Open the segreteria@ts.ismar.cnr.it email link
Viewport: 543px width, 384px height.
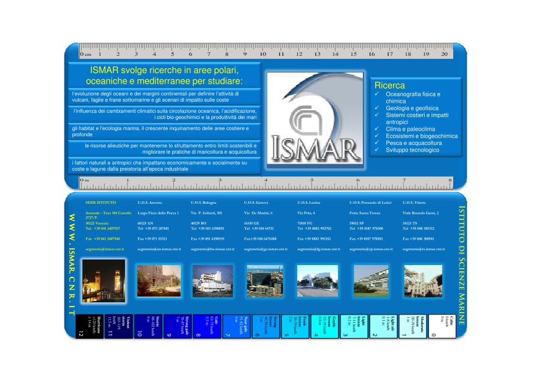tap(424, 249)
